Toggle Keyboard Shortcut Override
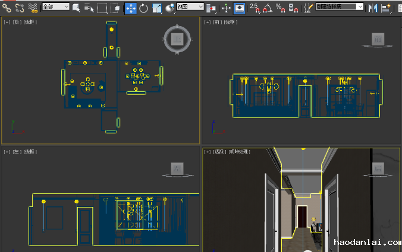 tap(240, 8)
